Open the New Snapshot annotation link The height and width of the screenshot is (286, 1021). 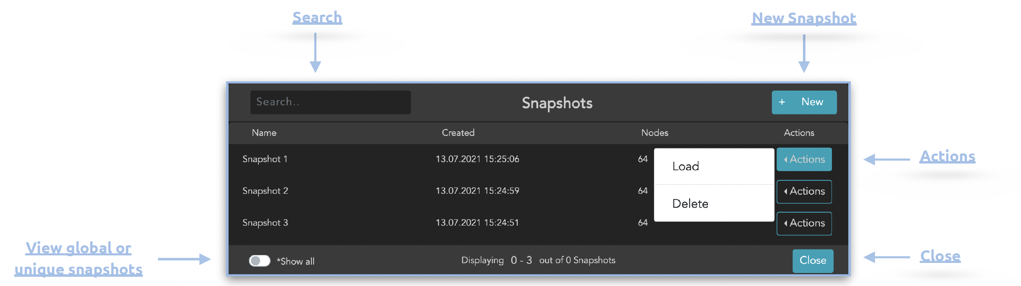coord(804,18)
